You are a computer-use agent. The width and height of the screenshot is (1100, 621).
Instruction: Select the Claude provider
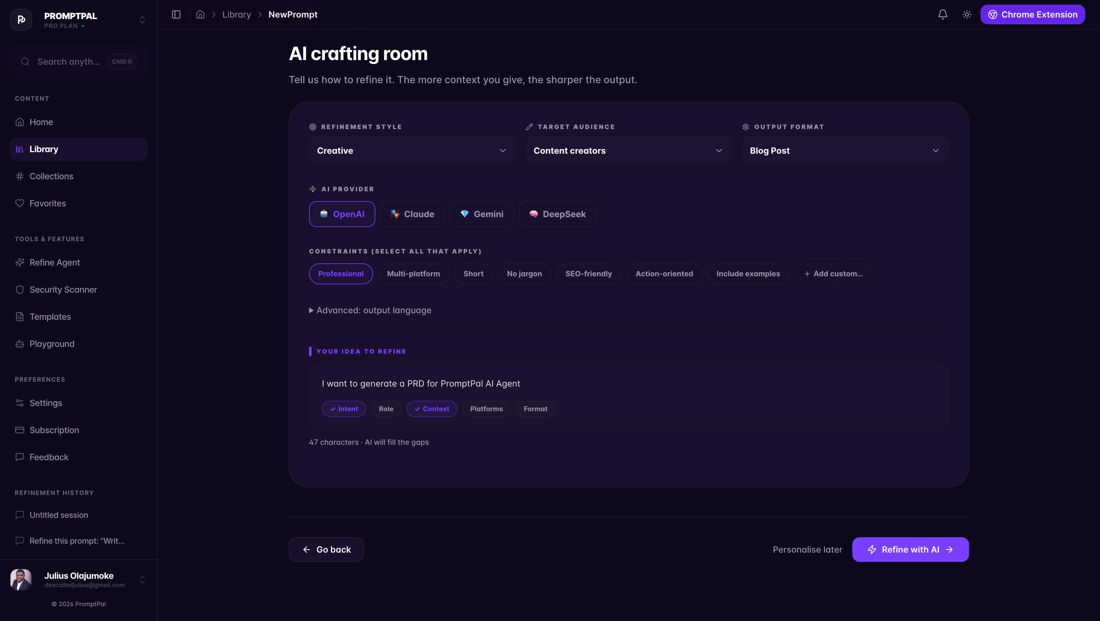point(412,214)
